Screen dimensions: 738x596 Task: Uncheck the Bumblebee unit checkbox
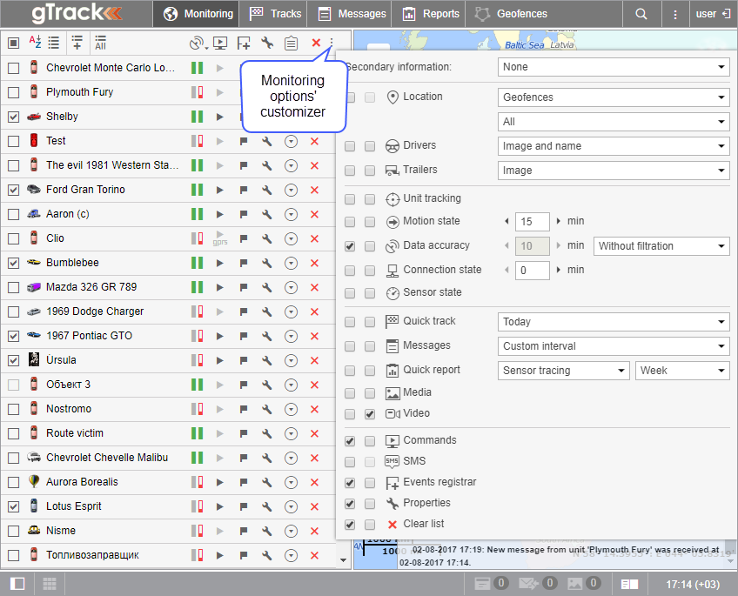point(14,263)
